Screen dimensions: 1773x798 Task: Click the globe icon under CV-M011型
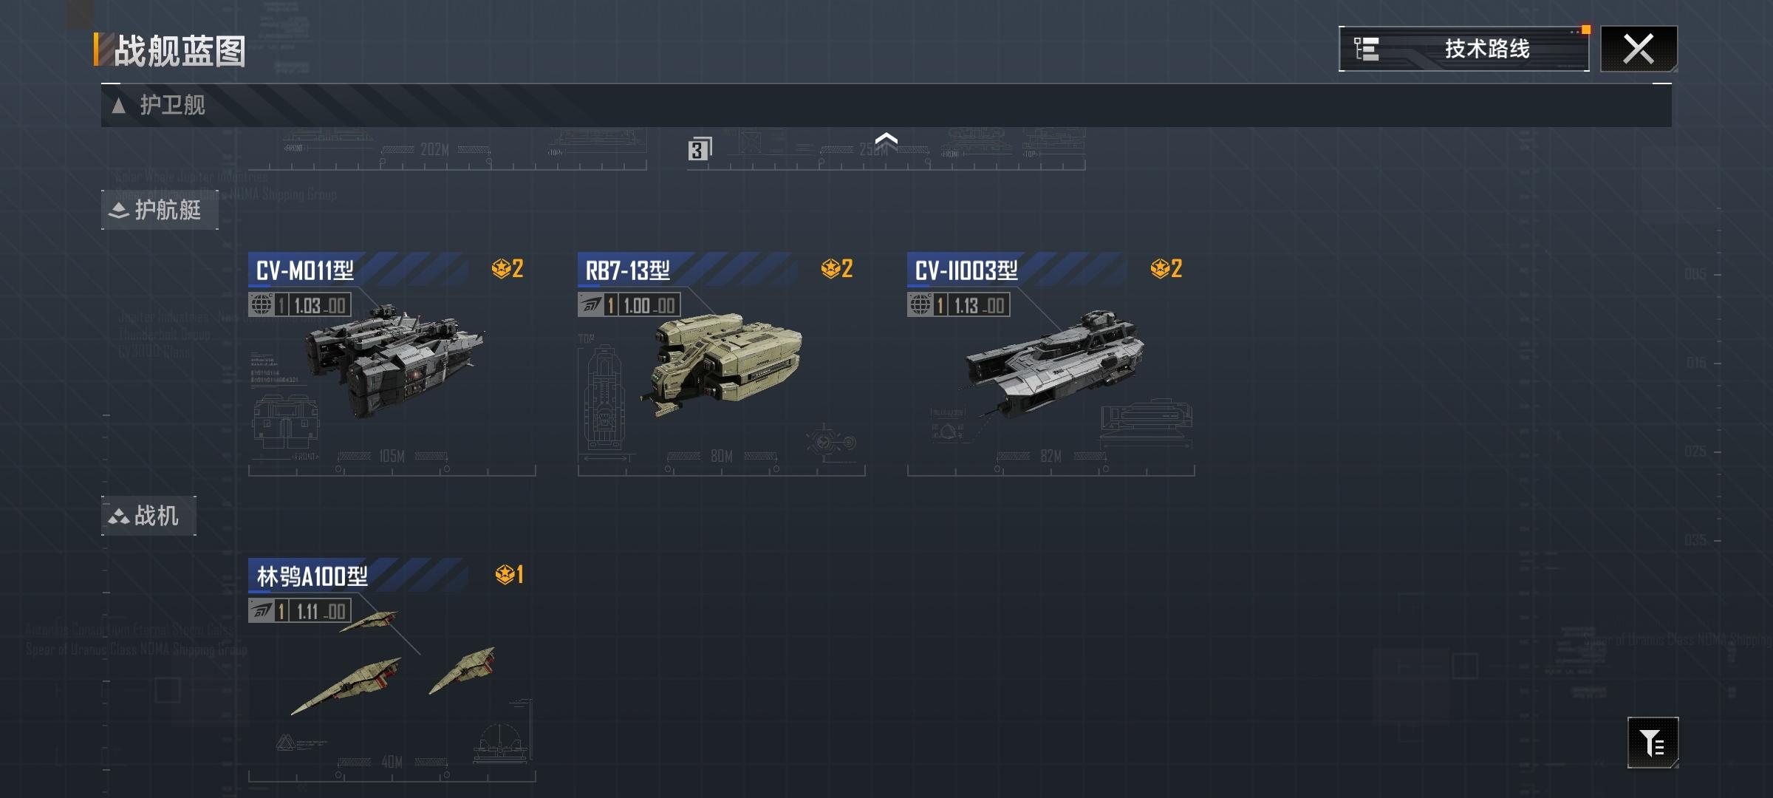point(261,304)
